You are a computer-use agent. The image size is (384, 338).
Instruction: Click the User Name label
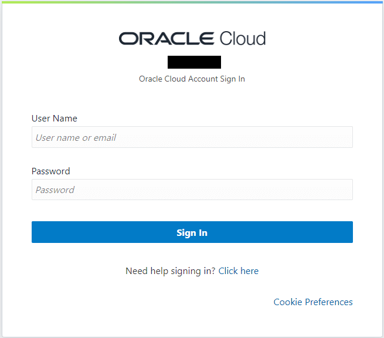[55, 119]
